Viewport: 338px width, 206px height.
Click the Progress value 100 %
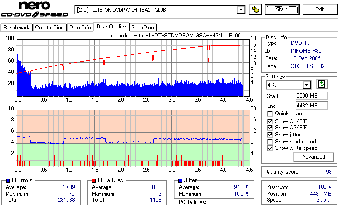click(x=325, y=187)
